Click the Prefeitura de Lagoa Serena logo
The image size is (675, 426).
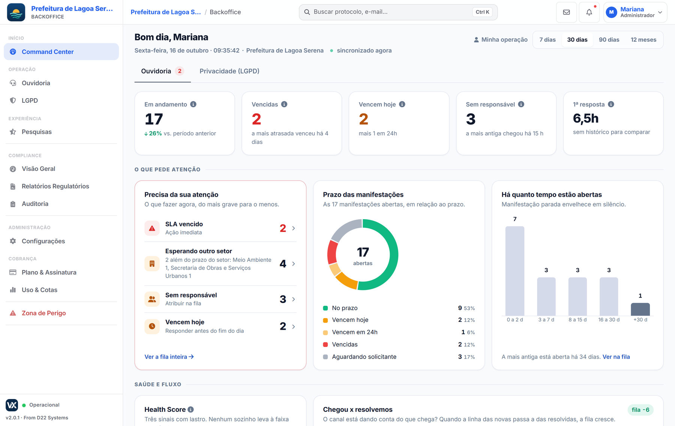coord(16,12)
